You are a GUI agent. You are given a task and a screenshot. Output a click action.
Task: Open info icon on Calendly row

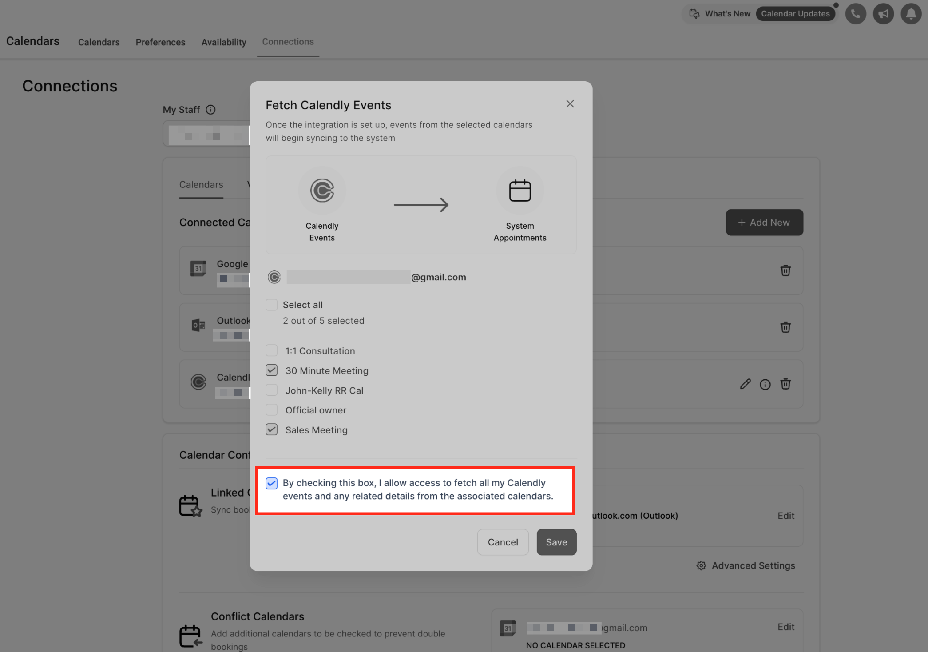tap(765, 384)
